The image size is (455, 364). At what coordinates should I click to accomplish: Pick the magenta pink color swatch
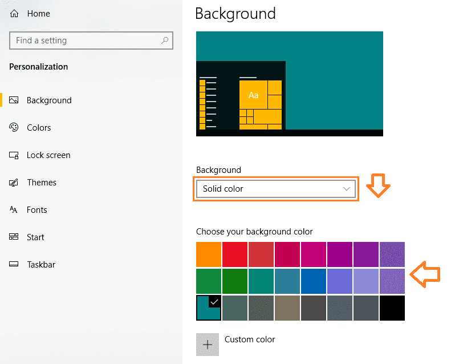pyautogui.click(x=314, y=254)
